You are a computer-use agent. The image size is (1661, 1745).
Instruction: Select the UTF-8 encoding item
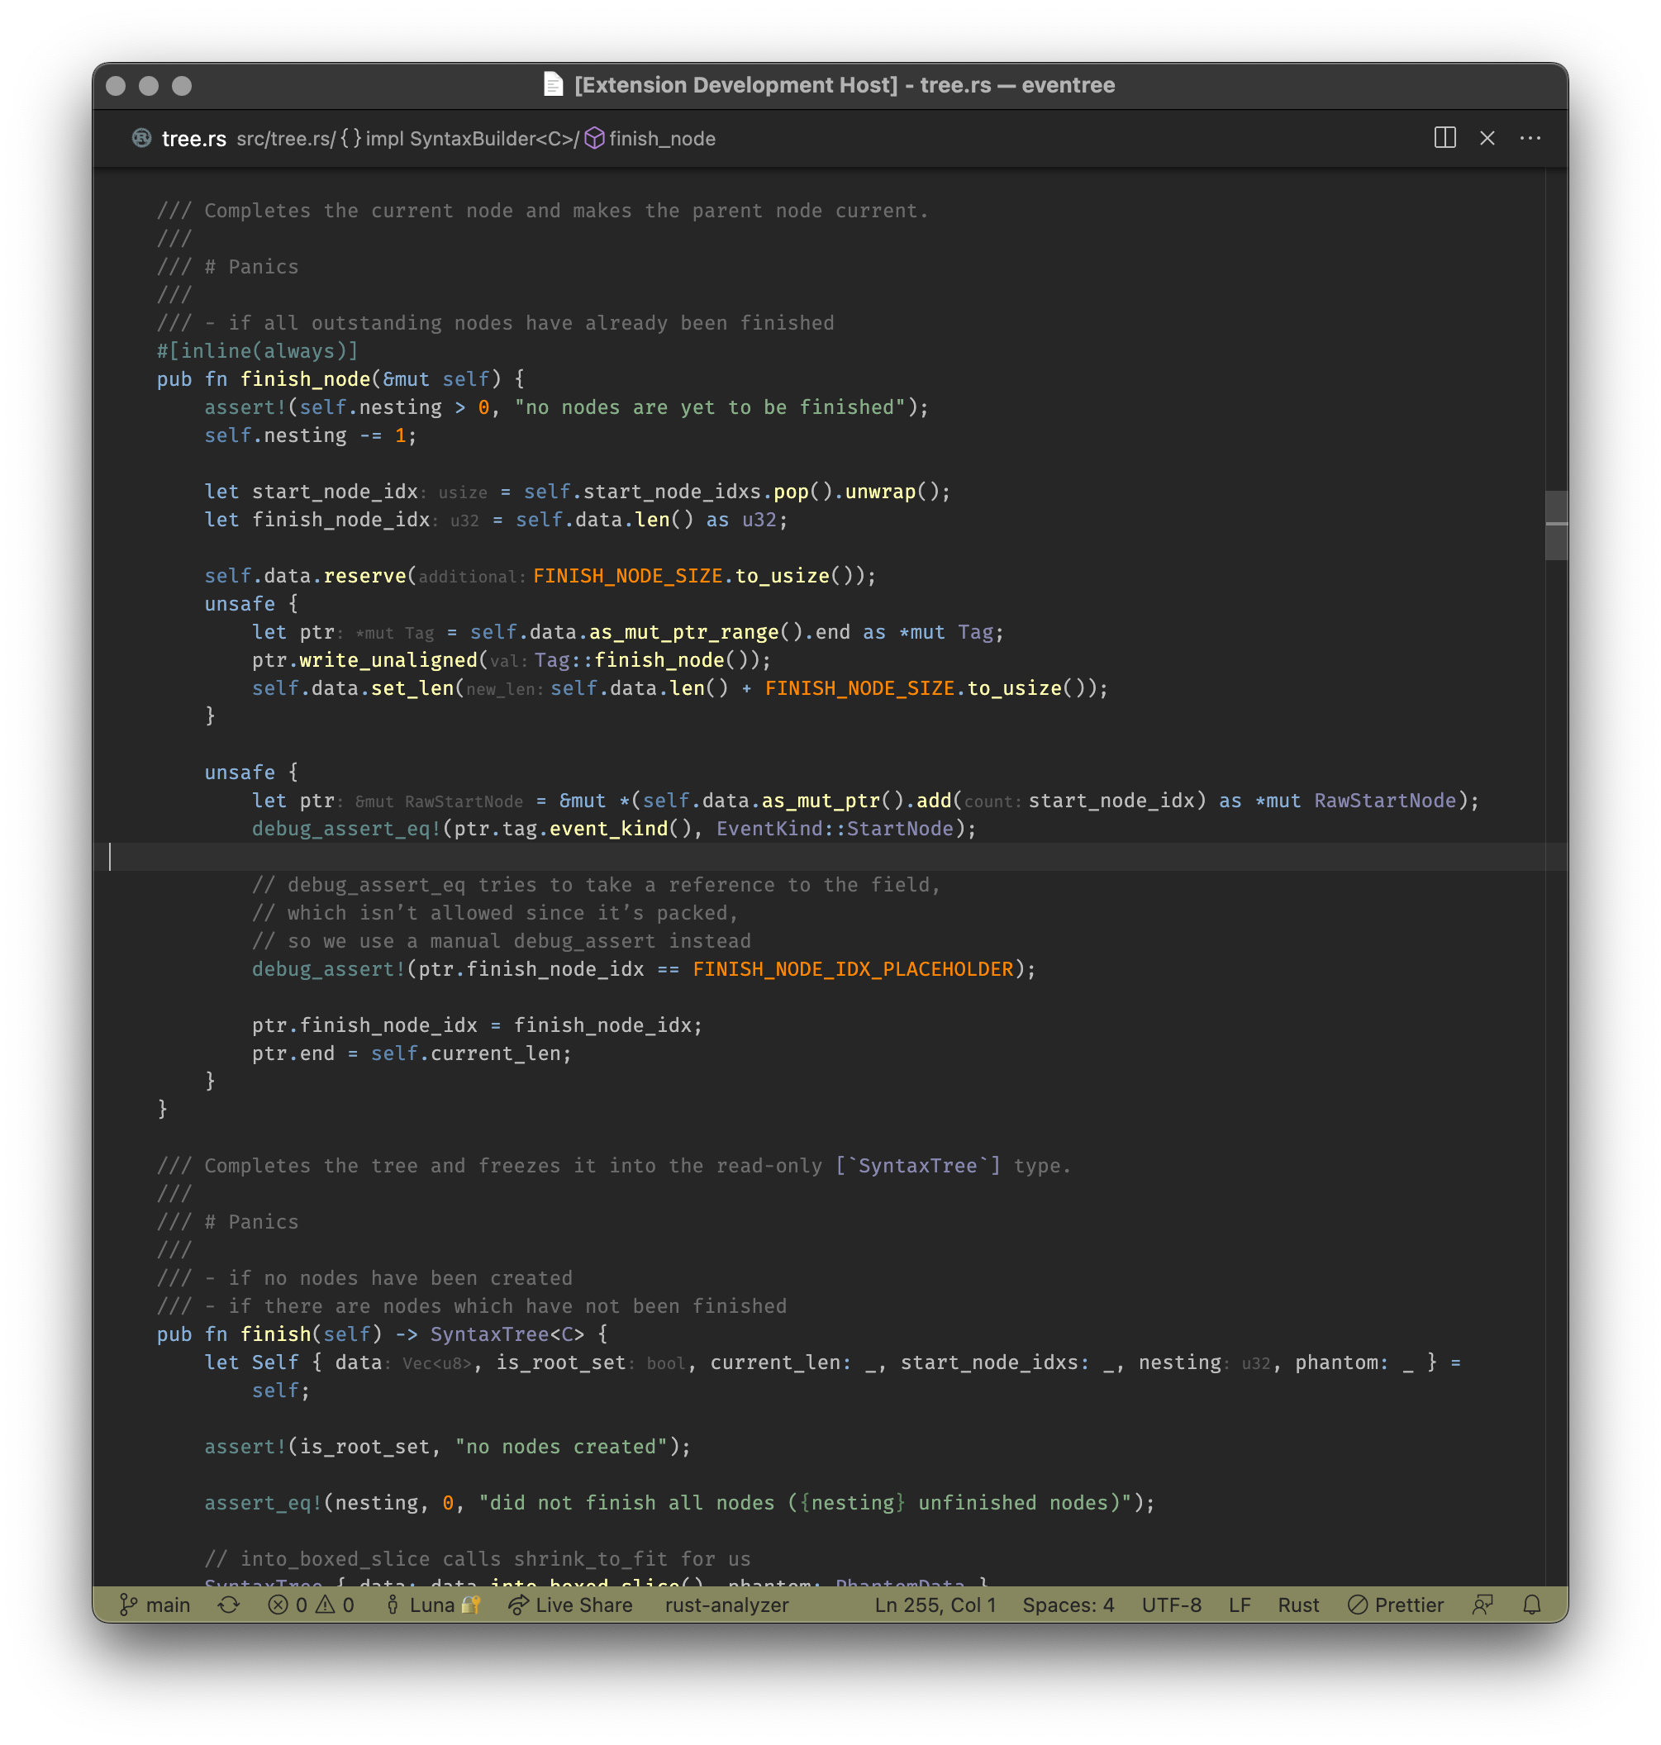point(1170,1605)
